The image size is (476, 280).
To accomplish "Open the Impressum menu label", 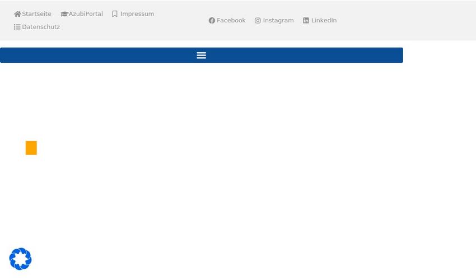I will click(x=137, y=14).
